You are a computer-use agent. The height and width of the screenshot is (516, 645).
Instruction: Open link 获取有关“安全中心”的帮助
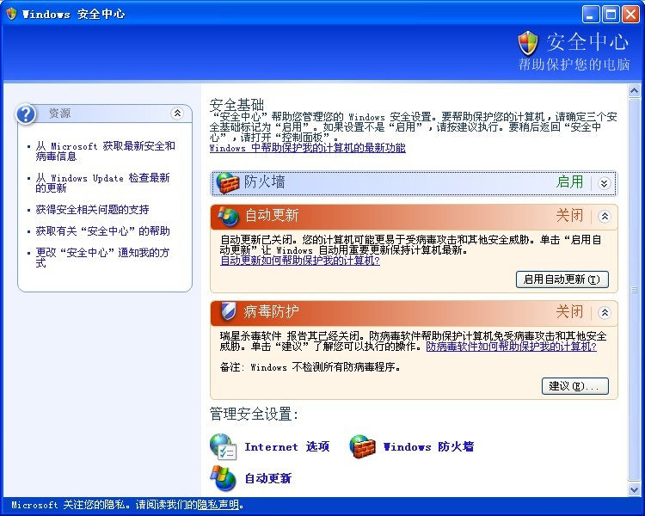103,231
